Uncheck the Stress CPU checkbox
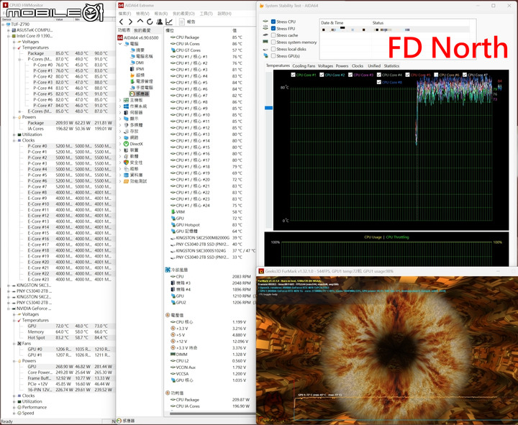The height and width of the screenshot is (425, 518). coord(273,22)
